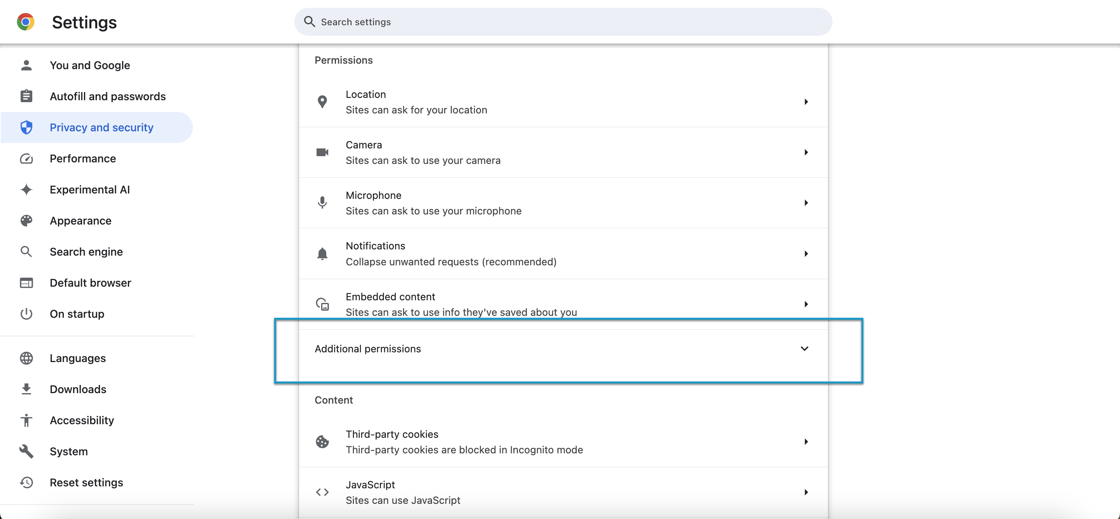Select the Camera permission icon
1120x519 pixels.
click(322, 152)
